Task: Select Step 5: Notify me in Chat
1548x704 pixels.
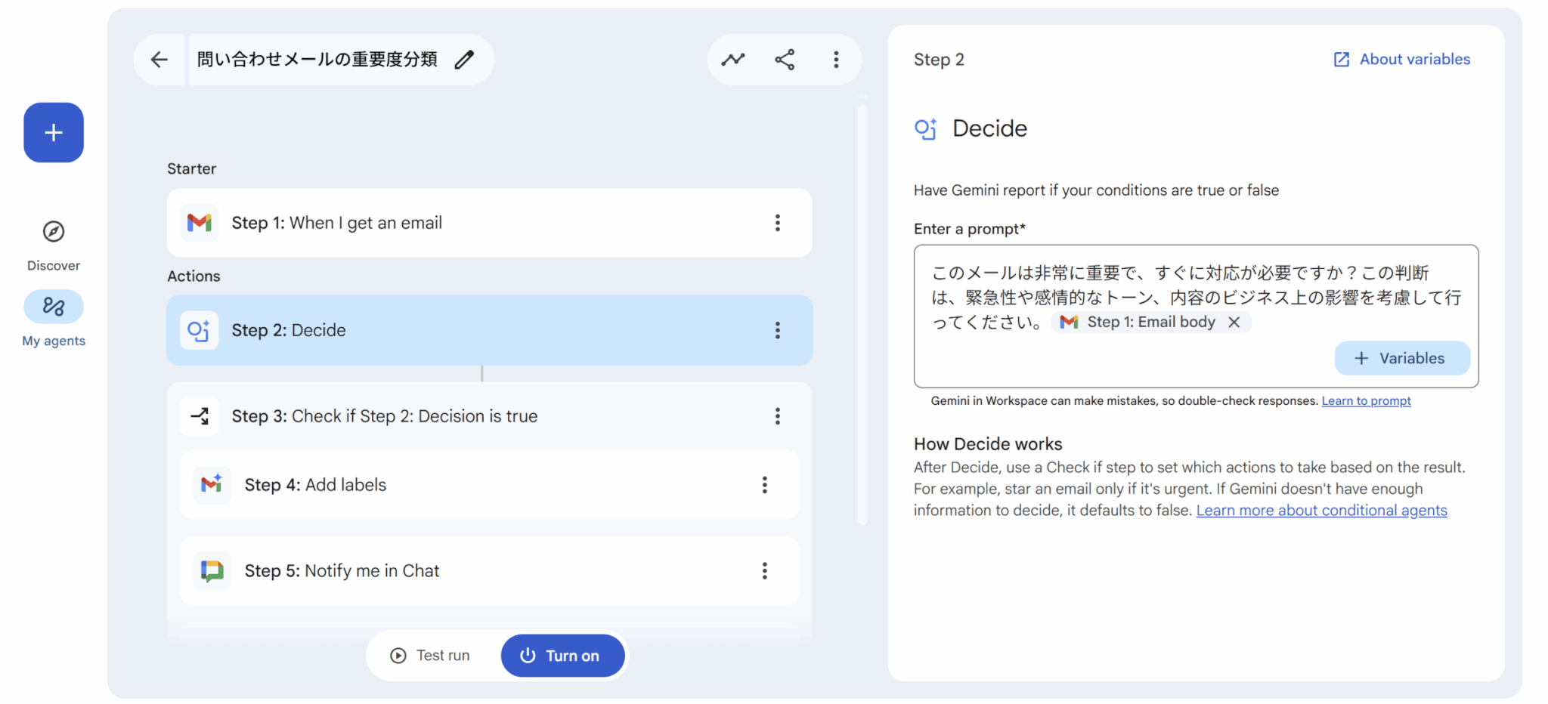Action: pyautogui.click(x=342, y=571)
